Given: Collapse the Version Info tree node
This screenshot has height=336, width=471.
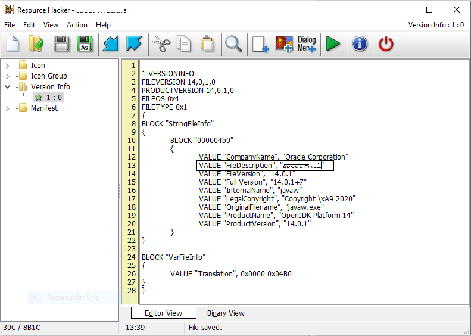Looking at the screenshot, I should (x=8, y=86).
